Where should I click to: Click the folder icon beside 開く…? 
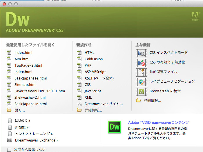click(x=9, y=110)
